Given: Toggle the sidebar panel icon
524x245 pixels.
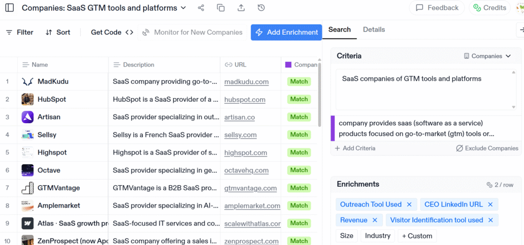Looking at the screenshot, I should 9,8.
